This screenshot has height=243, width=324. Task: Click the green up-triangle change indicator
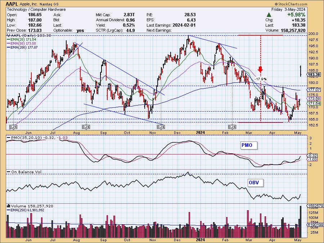coord(269,15)
